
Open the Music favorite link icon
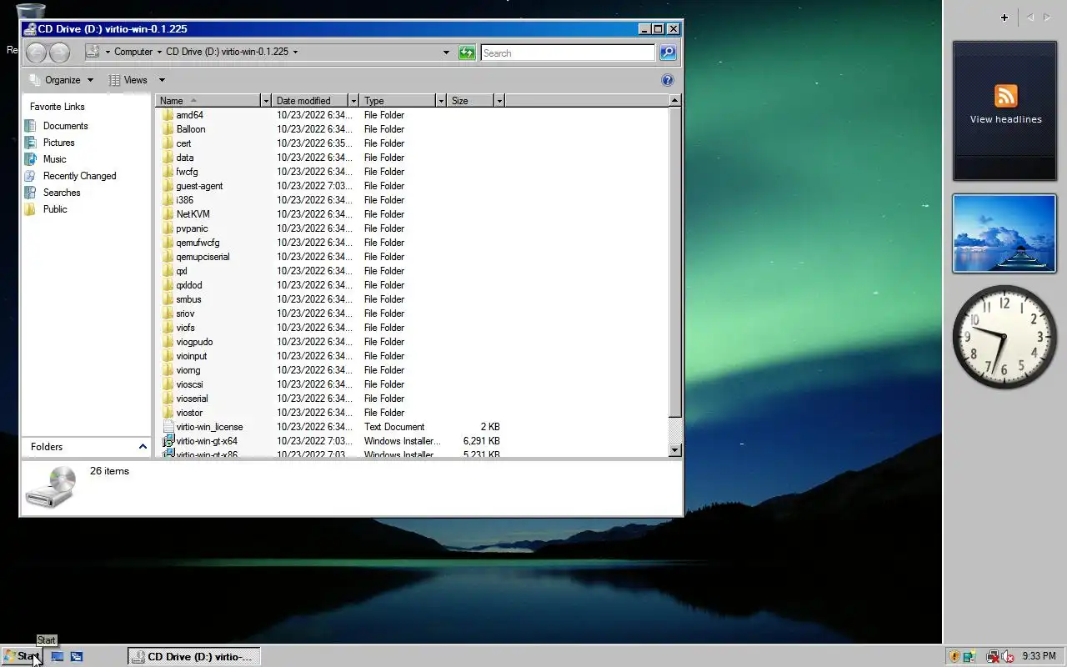pyautogui.click(x=31, y=159)
